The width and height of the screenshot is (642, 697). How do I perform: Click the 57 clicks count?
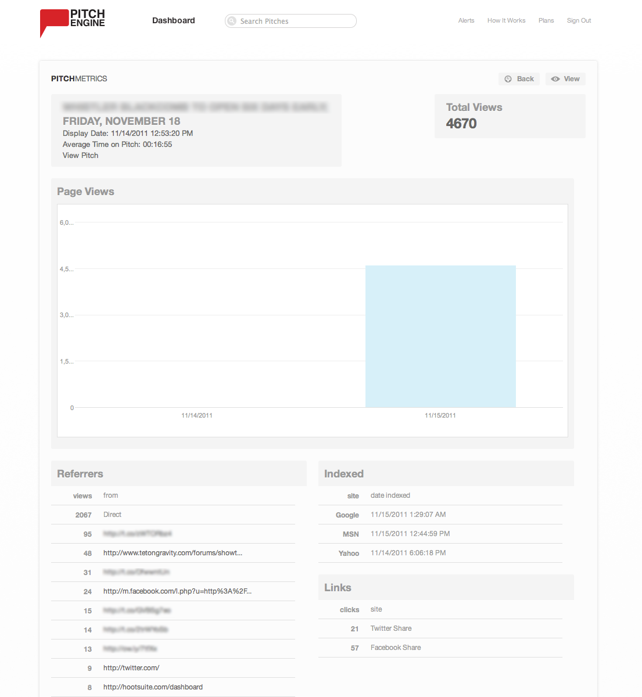point(354,648)
